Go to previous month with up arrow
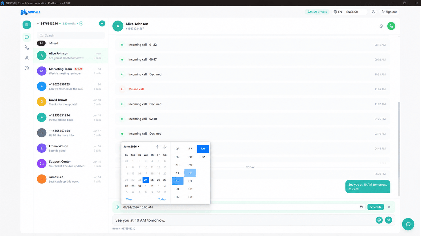This screenshot has width=421, height=236. [x=157, y=147]
